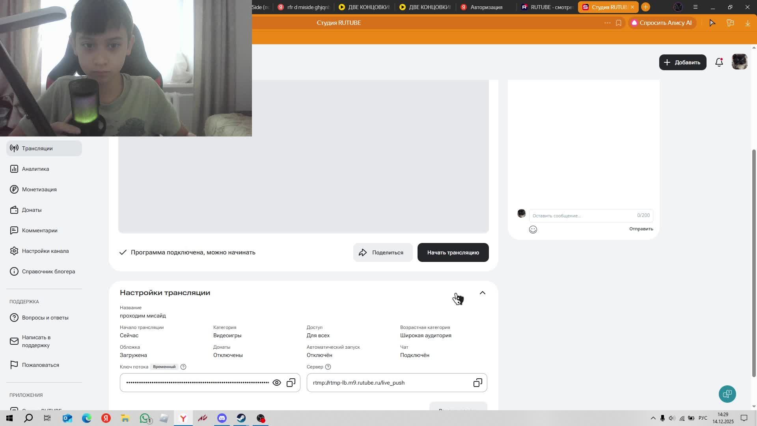Reveal stream key with eye icon
This screenshot has width=757, height=426.
(277, 383)
